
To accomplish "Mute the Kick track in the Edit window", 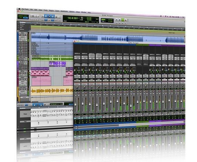I will (26, 35).
